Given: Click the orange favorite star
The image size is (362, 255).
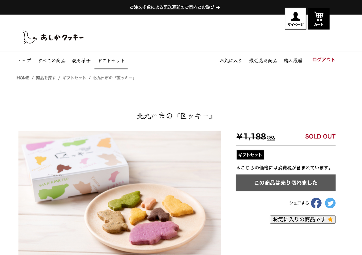Looking at the screenshot, I should point(330,219).
